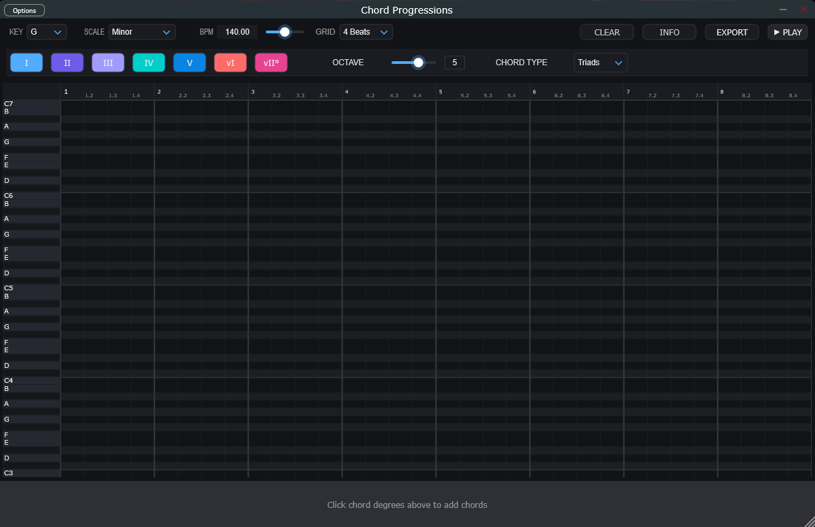Open the INFO panel

pos(670,32)
